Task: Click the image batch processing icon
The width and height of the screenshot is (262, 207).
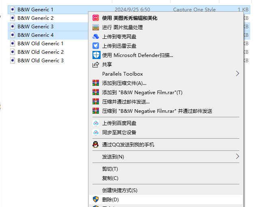Action: tap(96, 27)
